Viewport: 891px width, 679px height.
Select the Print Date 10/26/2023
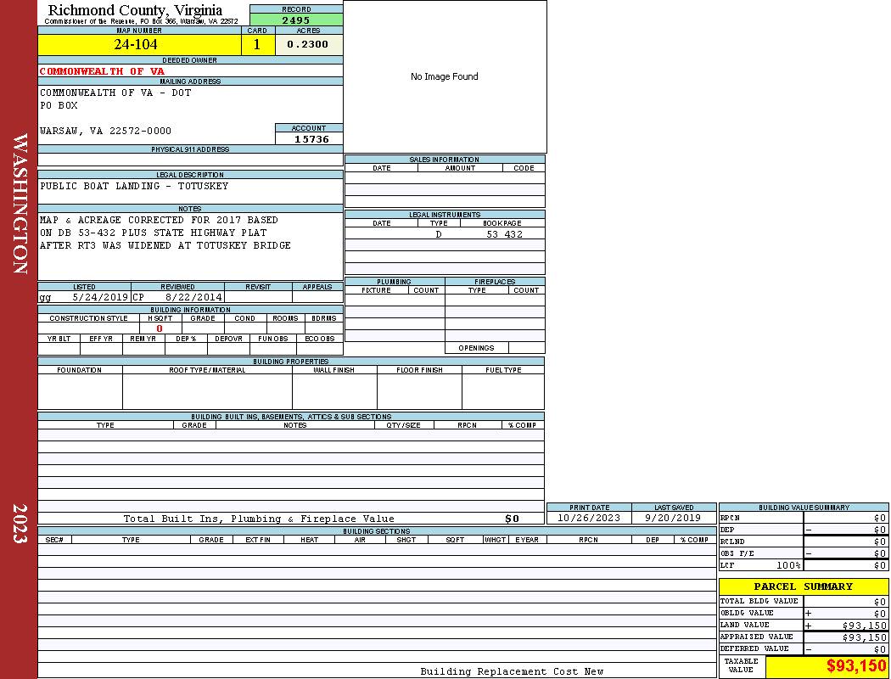589,518
